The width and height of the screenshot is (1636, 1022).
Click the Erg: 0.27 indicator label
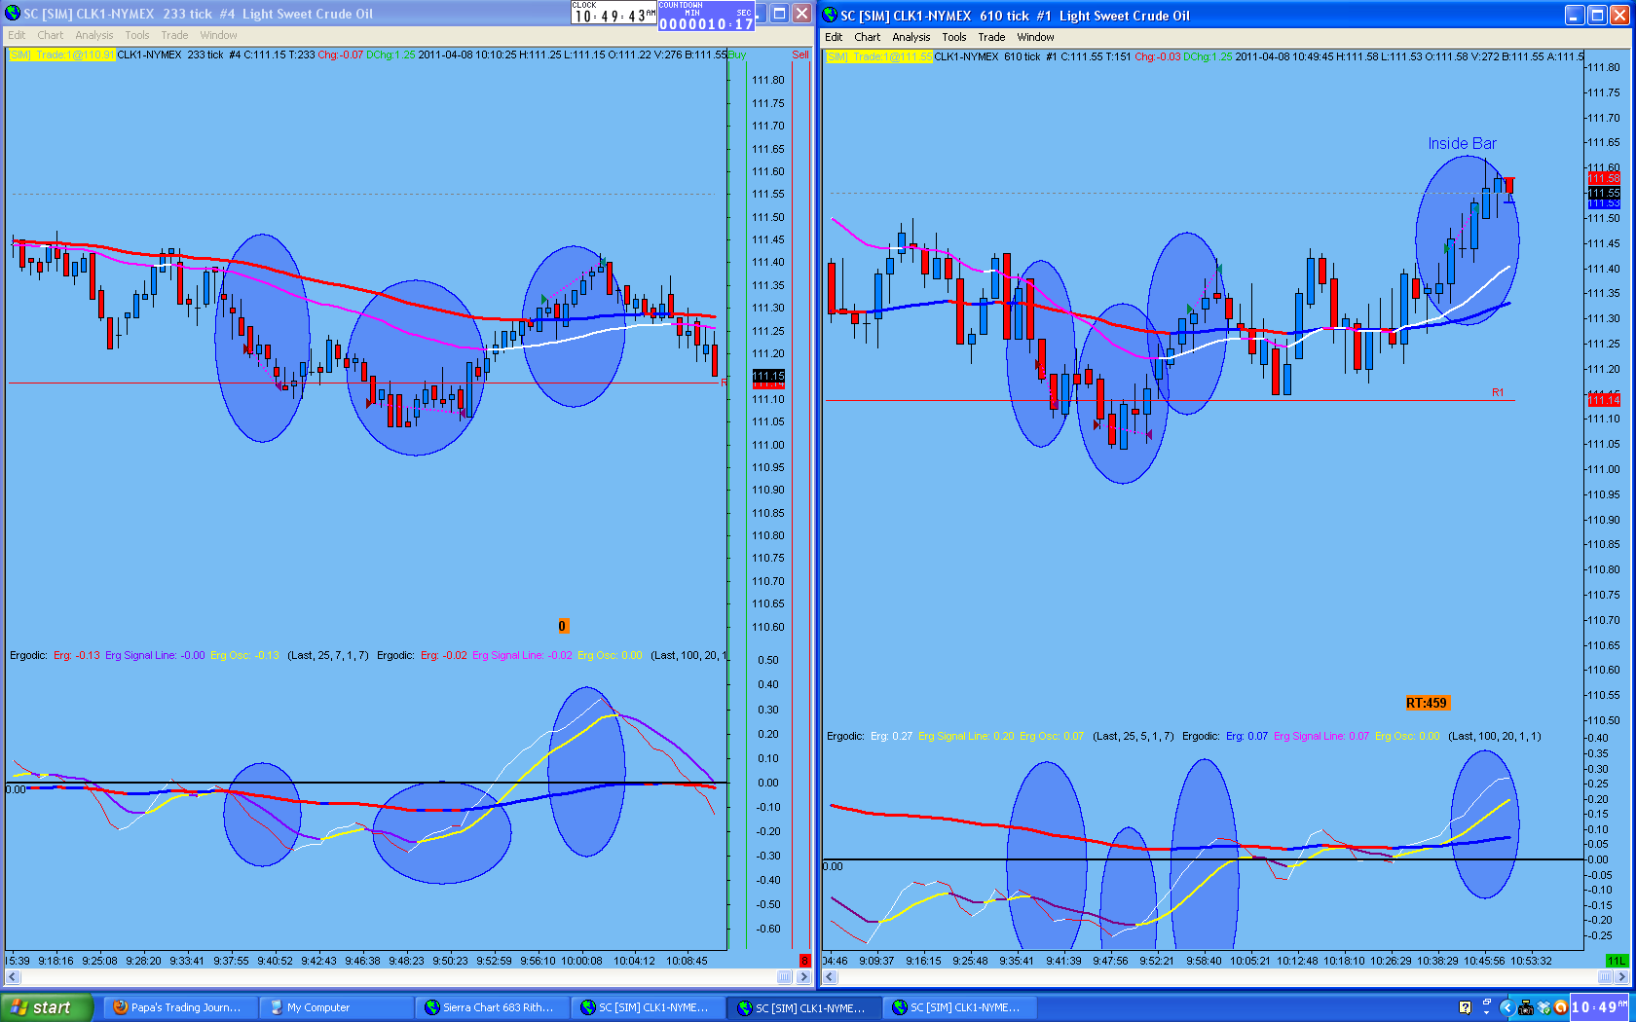(x=892, y=736)
